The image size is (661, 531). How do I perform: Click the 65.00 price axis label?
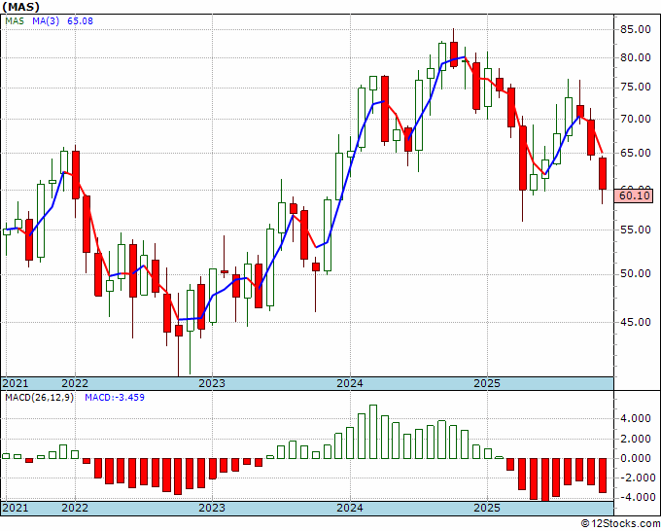click(x=635, y=153)
